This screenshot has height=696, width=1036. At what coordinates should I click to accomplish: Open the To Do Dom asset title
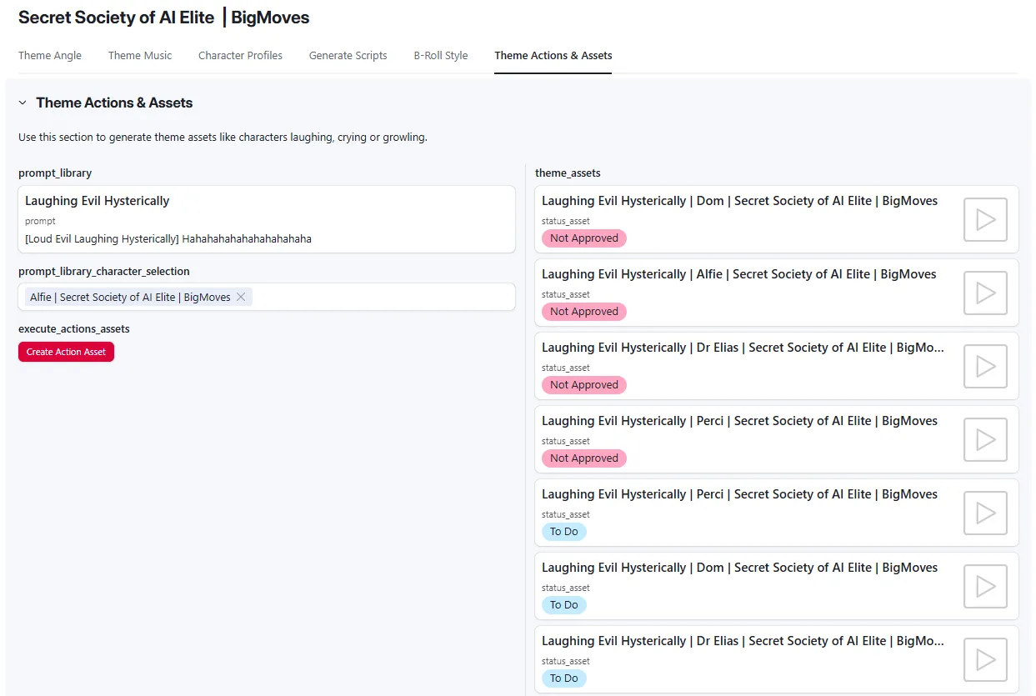[x=739, y=568]
